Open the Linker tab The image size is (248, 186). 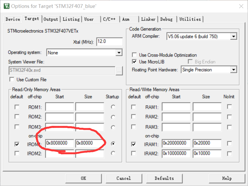point(148,19)
